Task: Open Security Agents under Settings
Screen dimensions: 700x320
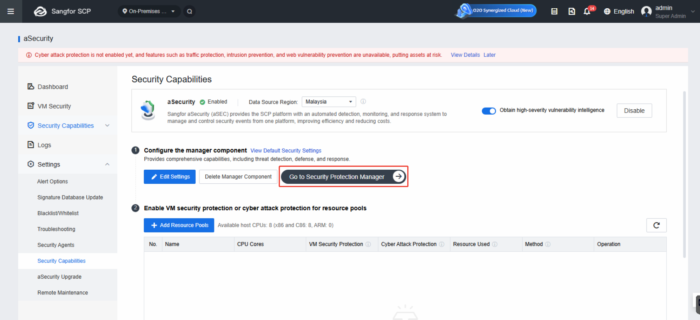Action: (x=56, y=245)
